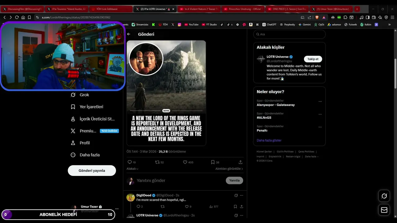Switch to the DiscussingFilm browser tab
This screenshot has width=397, height=223.
pyautogui.click(x=22, y=9)
